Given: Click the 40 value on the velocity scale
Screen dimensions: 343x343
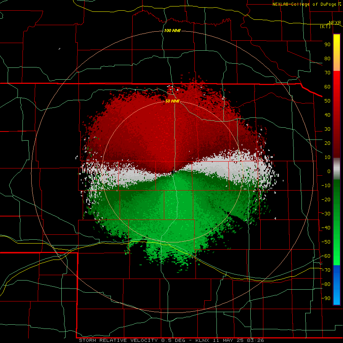Looking at the screenshot, I should tap(327, 115).
